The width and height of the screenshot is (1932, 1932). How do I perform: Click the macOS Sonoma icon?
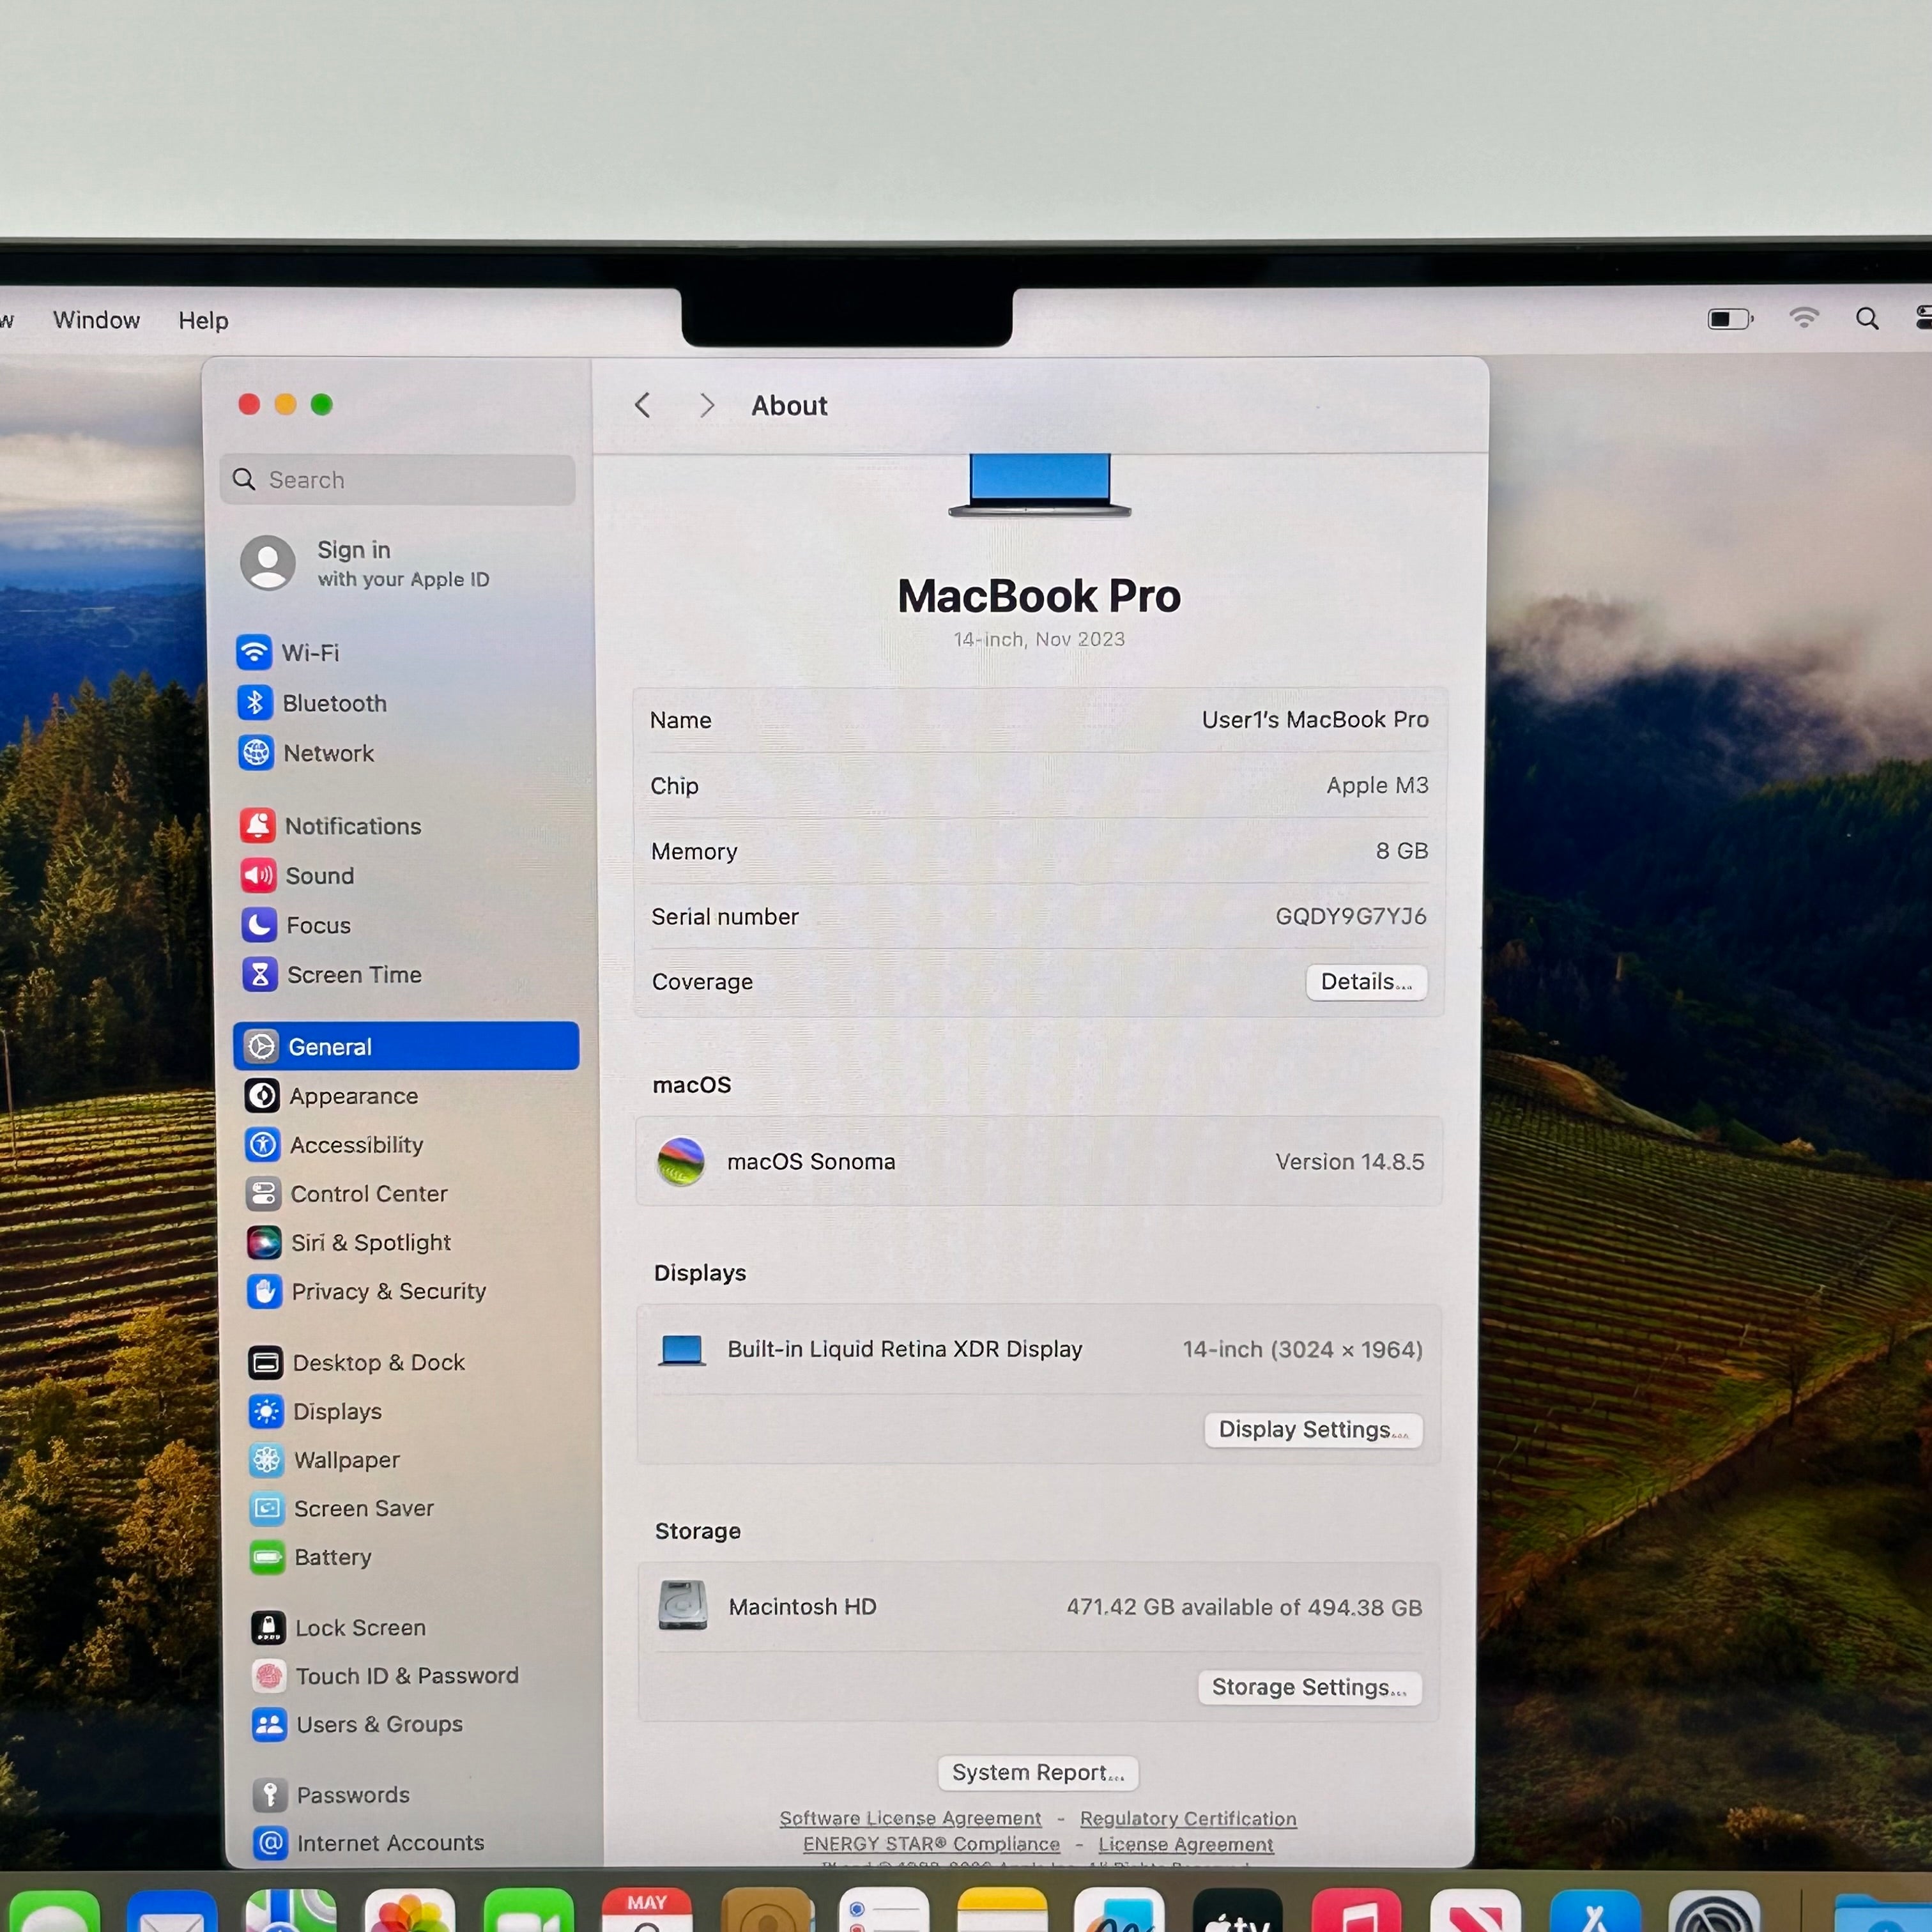coord(681,1161)
